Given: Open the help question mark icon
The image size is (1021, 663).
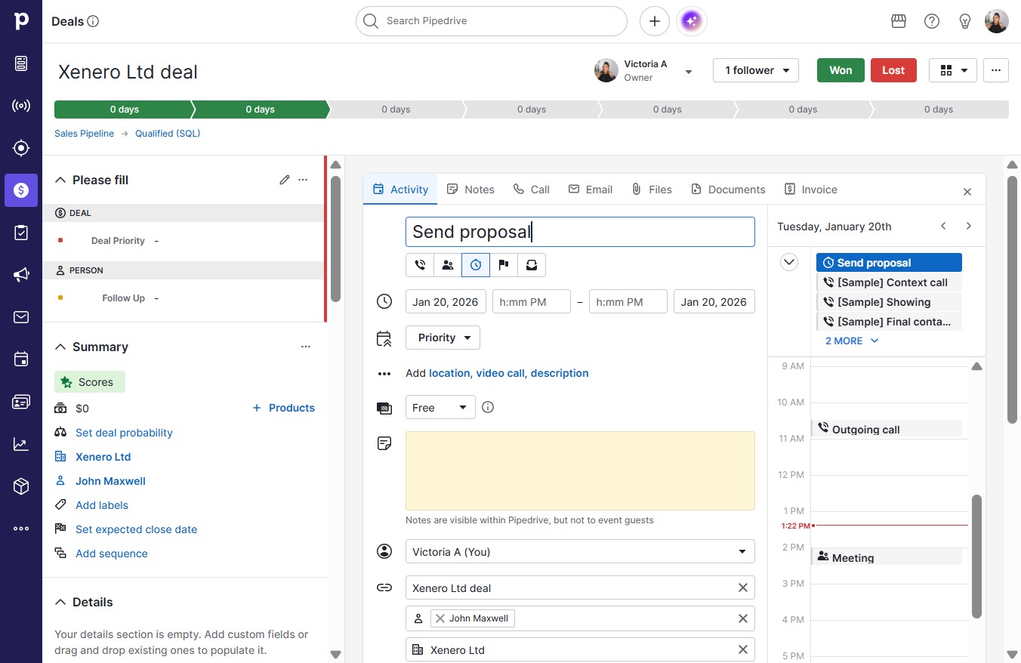Looking at the screenshot, I should coord(932,21).
